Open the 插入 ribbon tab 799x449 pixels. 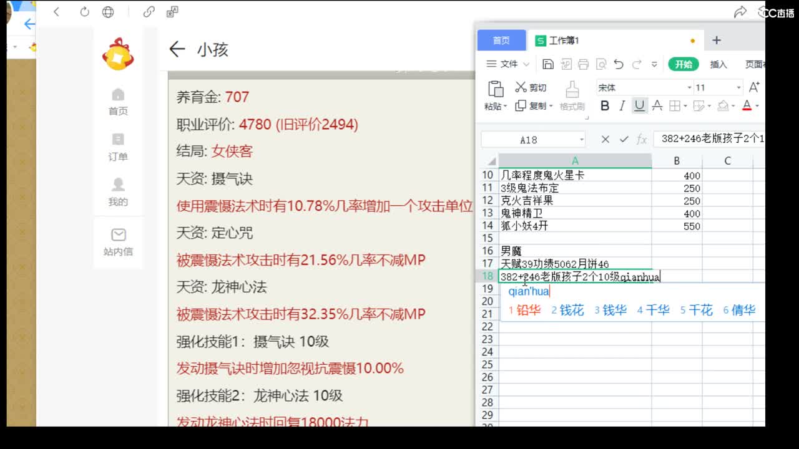[718, 64]
